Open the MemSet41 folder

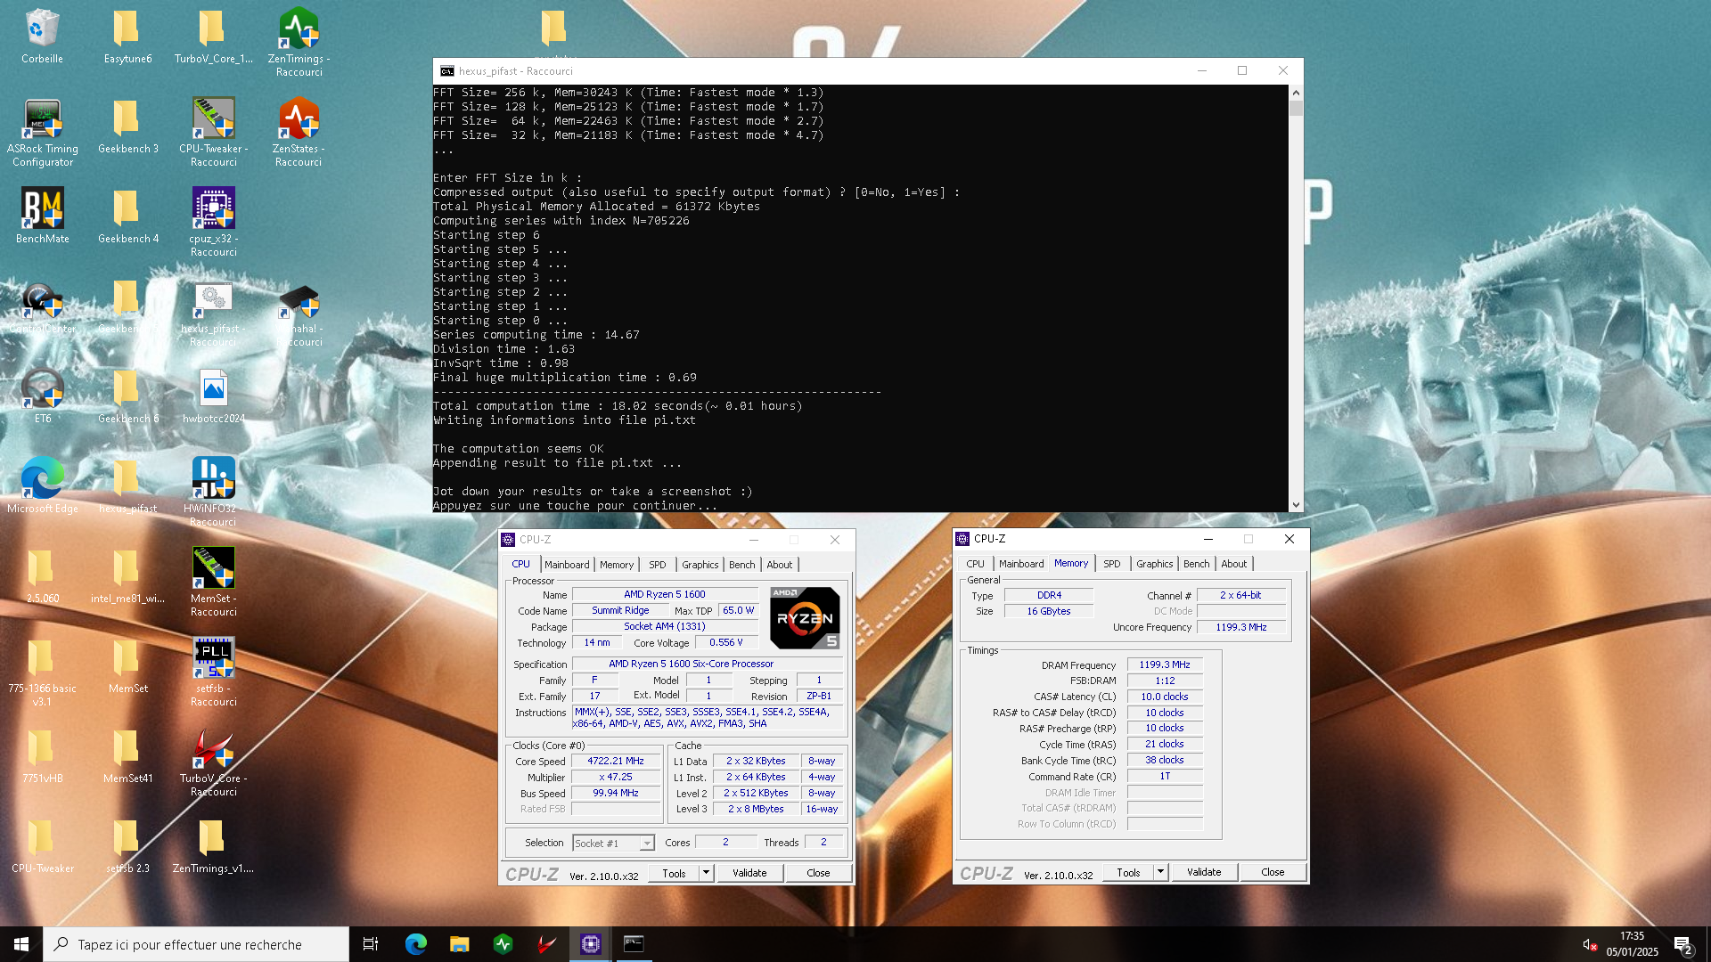[127, 755]
